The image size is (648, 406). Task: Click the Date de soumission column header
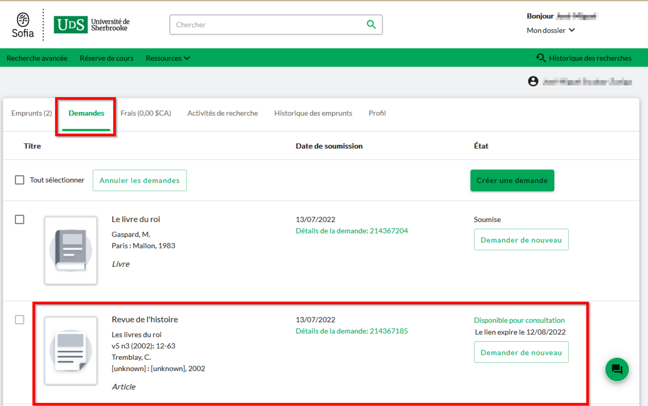pyautogui.click(x=329, y=146)
